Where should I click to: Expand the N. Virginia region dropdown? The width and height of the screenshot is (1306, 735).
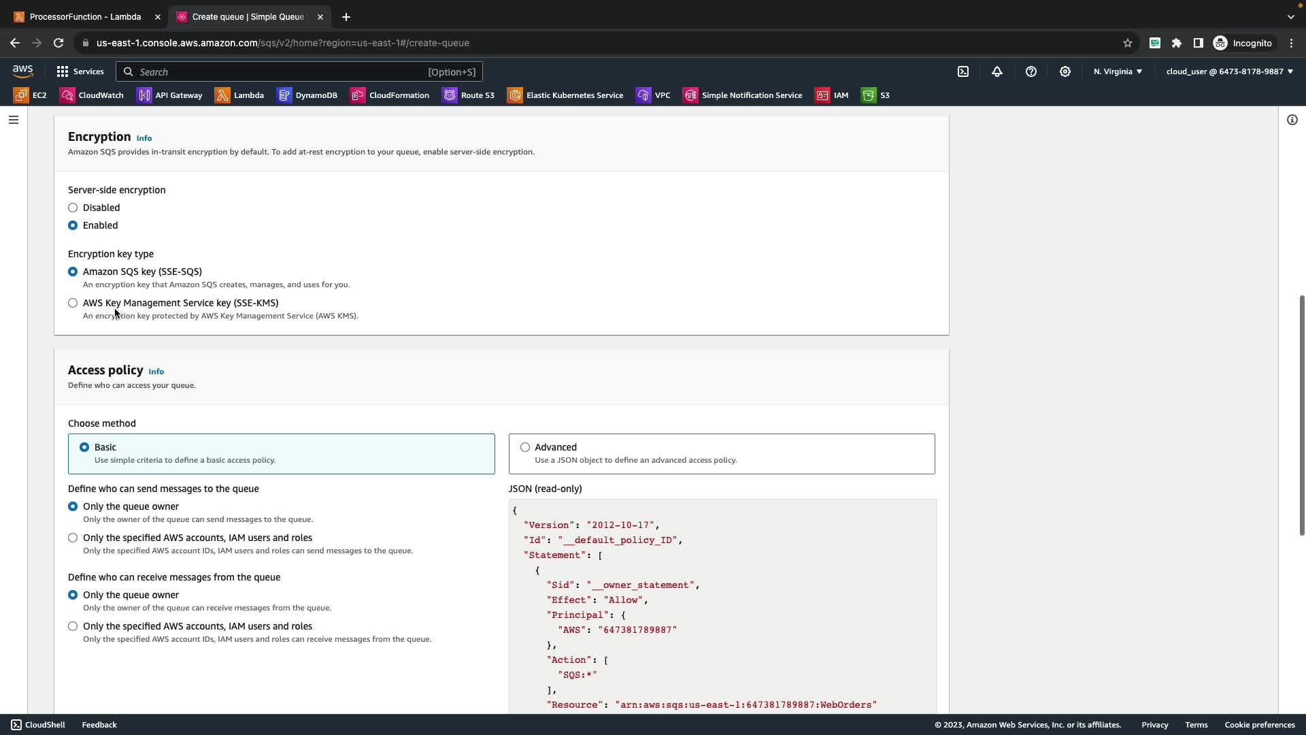click(1118, 71)
